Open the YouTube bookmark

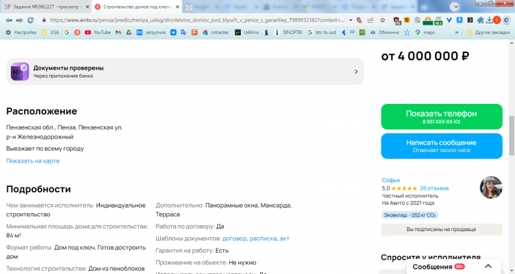[x=97, y=32]
